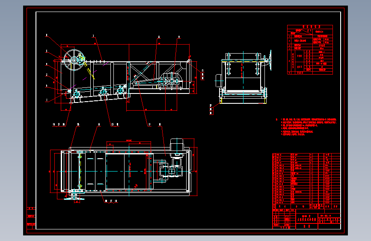Select the X-shaped cross brace in side elevation
The image size is (371, 241).
pyautogui.click(x=139, y=72)
